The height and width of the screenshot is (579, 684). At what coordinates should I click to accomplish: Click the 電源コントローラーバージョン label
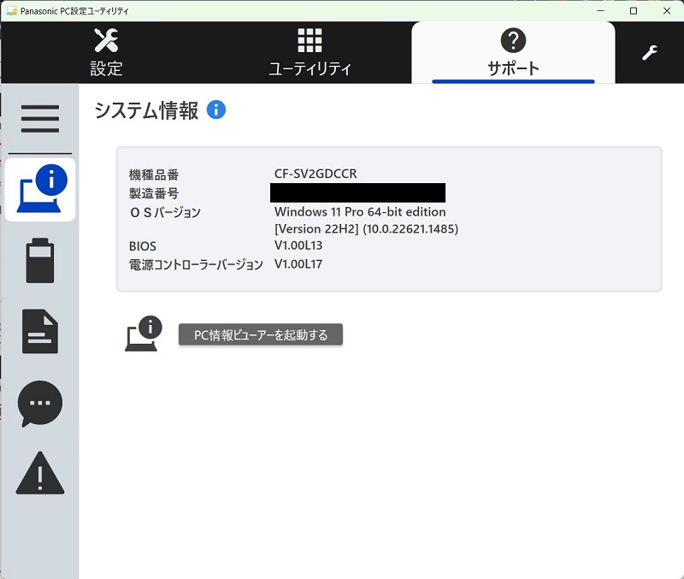[x=196, y=264]
